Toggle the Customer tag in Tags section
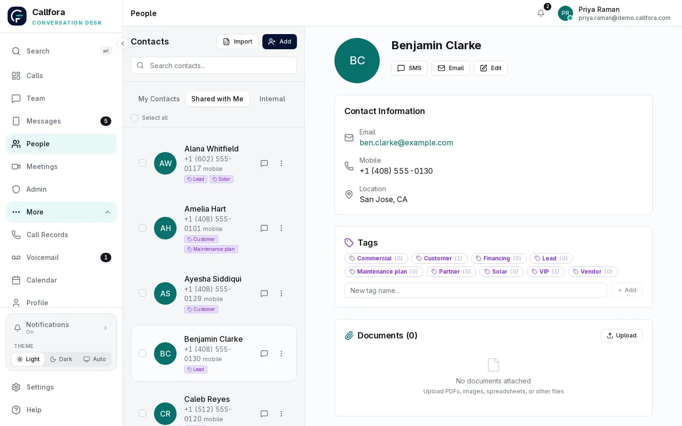 point(440,258)
